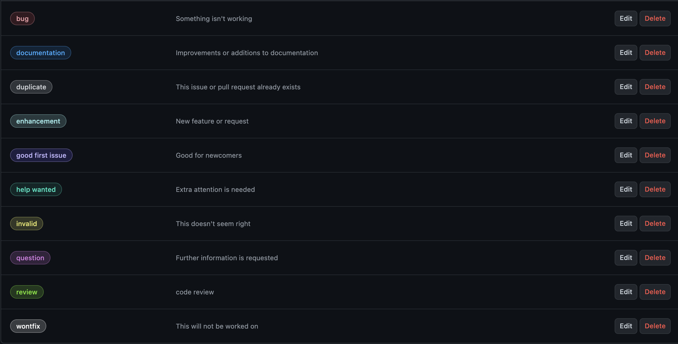Edit the duplicate label
Screen dimensions: 678x344
[x=626, y=87]
